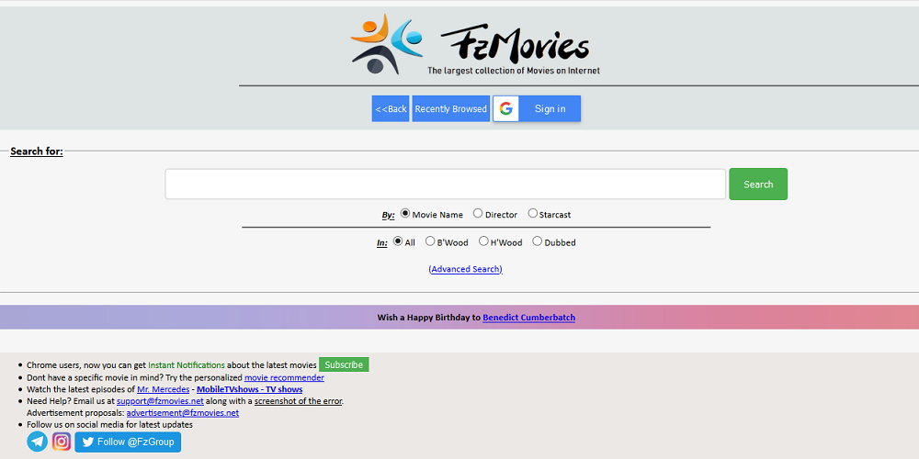Click the tagline 'The largest collection of Movies'
This screenshot has width=919, height=459.
pyautogui.click(x=514, y=71)
